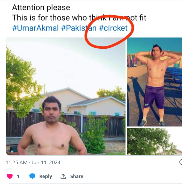Click the like count number 1
182x184 pixels.
(x=18, y=176)
